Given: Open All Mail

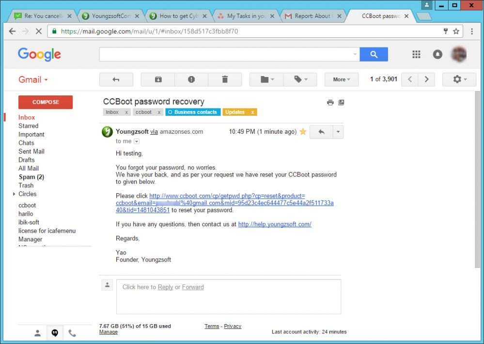Looking at the screenshot, I should [x=29, y=168].
